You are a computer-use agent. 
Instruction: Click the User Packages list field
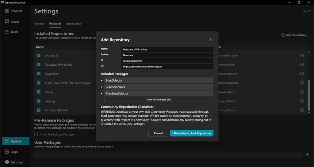coord(168,155)
